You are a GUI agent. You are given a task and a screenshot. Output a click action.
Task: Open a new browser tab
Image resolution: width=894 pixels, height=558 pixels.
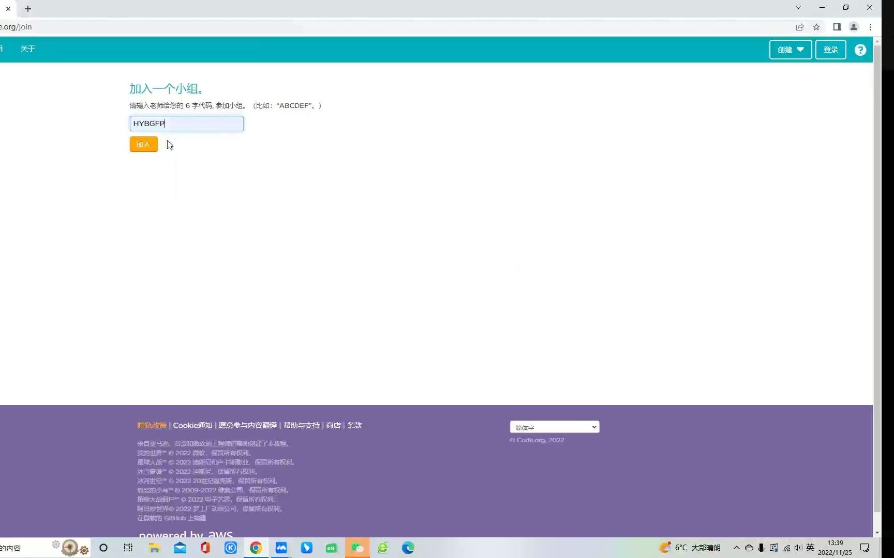[28, 9]
